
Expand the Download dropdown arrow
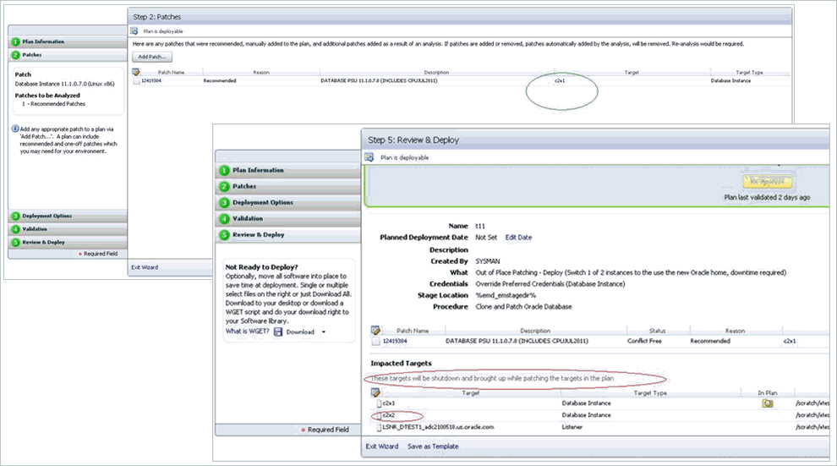pos(324,332)
